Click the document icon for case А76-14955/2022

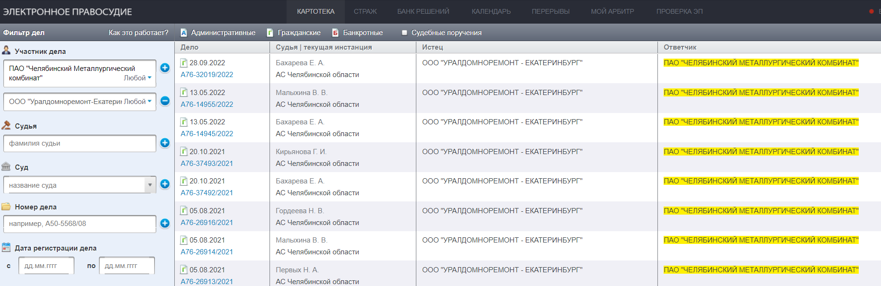coord(184,93)
